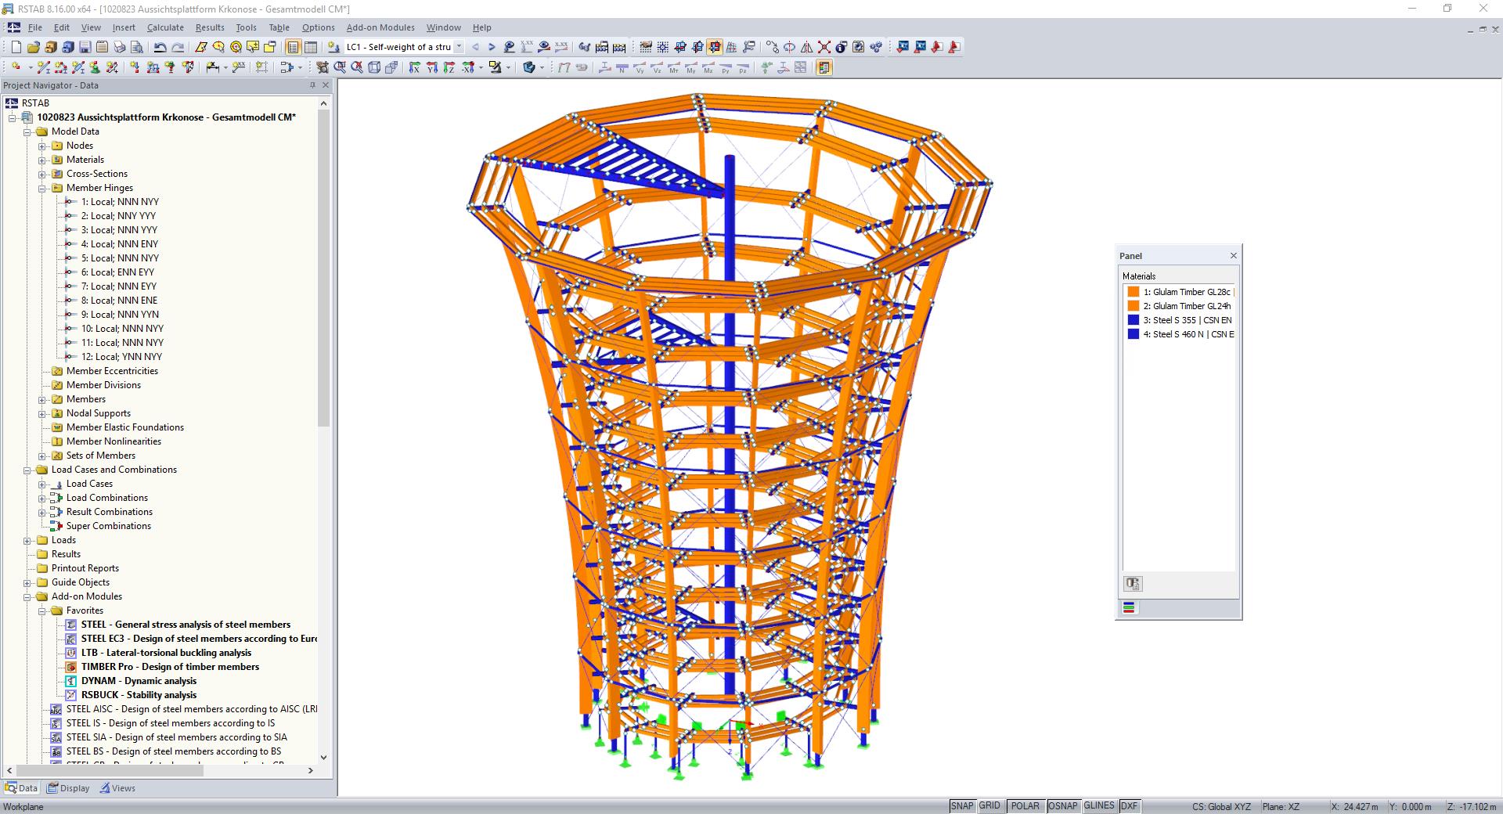Open the print icon in the toolbar
Screen dimensions: 1503x814
point(119,47)
